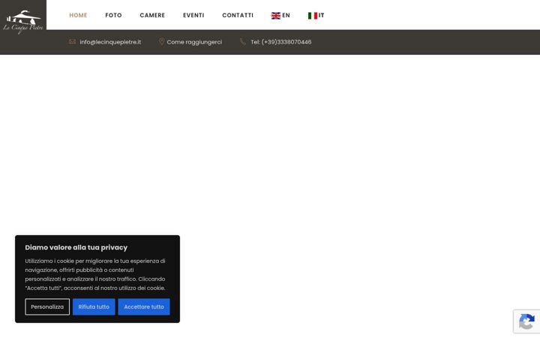This screenshot has height=338, width=540.
Task: Click the 'Diamo valore alla tua privacy' heading
Action: 76,247
